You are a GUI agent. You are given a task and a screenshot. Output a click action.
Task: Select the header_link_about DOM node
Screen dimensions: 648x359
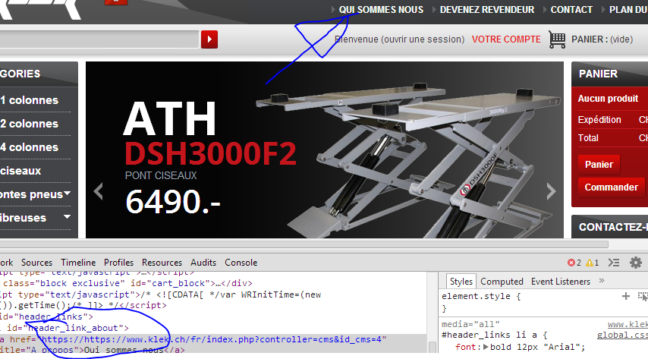(64, 328)
